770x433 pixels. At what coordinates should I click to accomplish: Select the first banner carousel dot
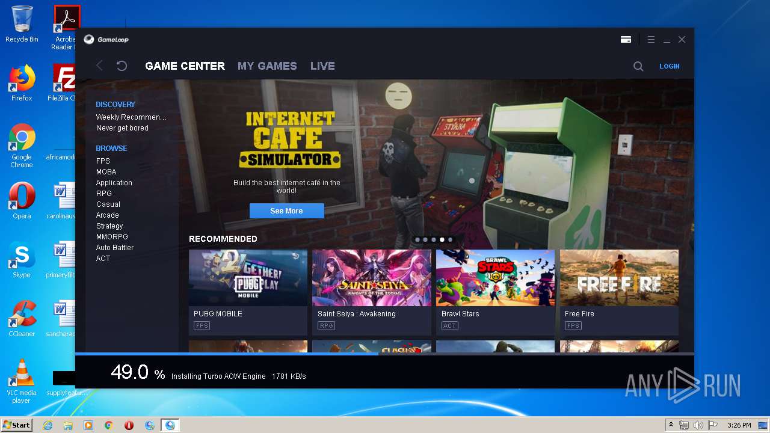pos(417,239)
